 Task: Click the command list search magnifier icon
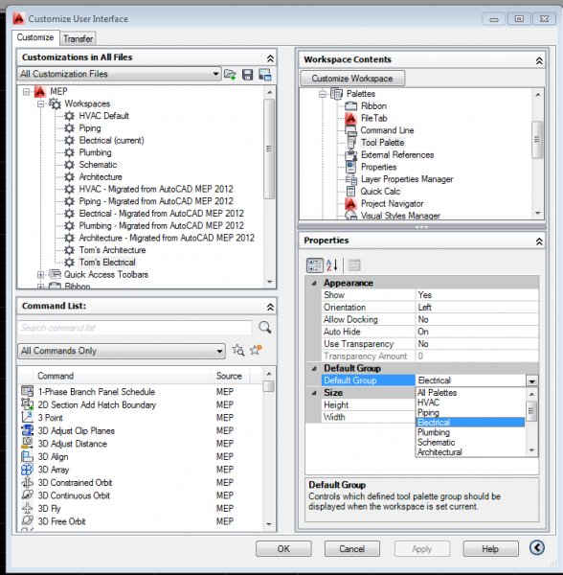coord(265,327)
